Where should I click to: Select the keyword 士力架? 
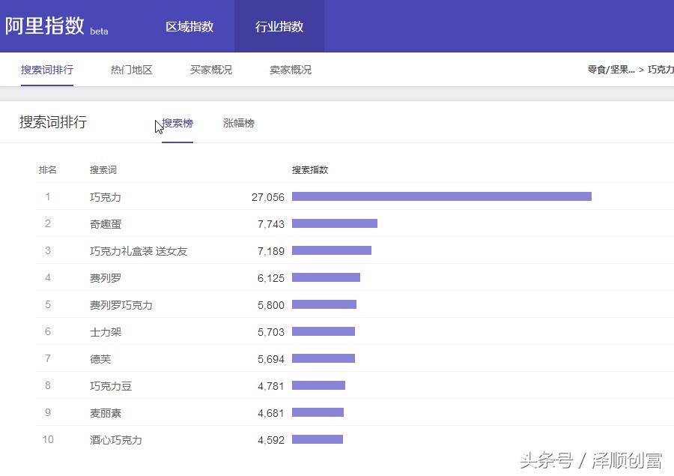(101, 331)
